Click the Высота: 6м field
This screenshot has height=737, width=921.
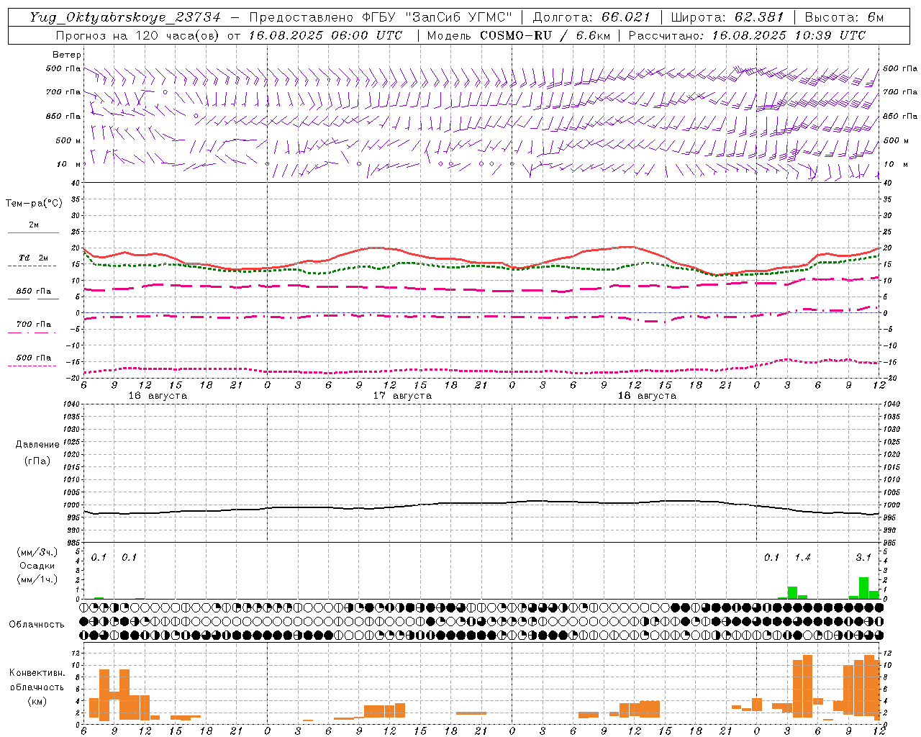pos(845,17)
